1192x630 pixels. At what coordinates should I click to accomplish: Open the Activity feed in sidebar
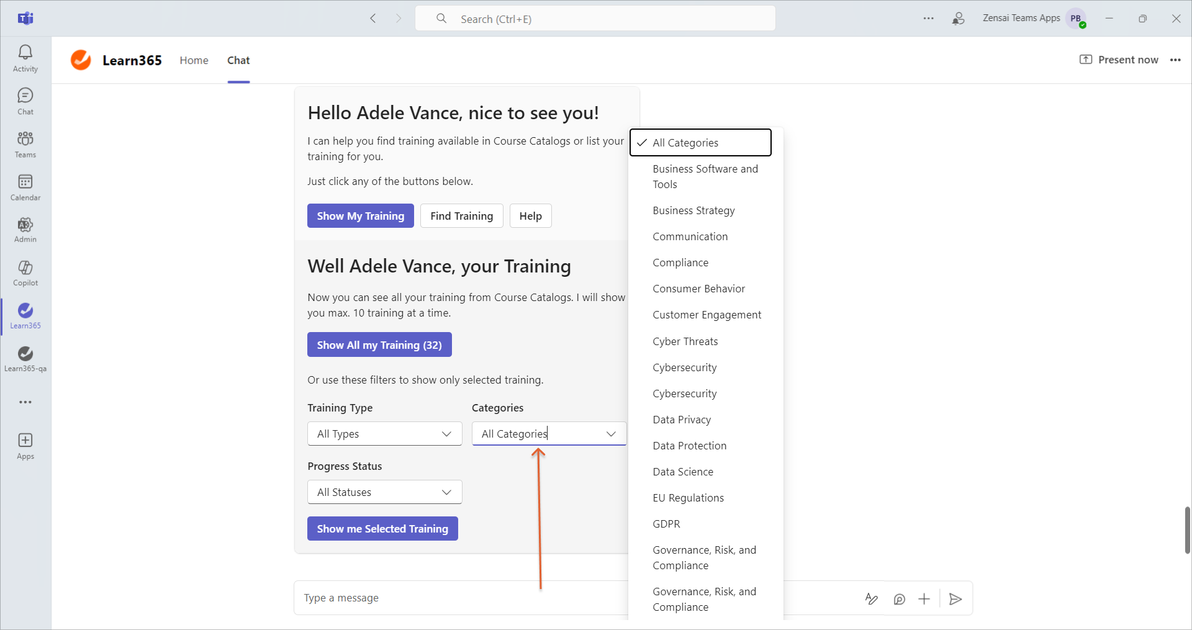tap(25, 58)
